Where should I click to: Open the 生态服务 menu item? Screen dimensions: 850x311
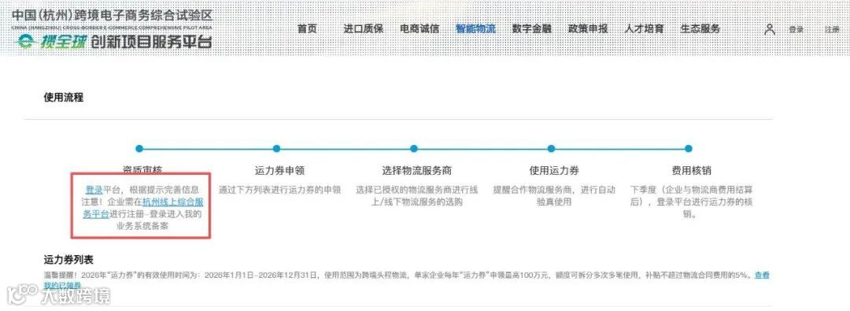pyautogui.click(x=700, y=29)
